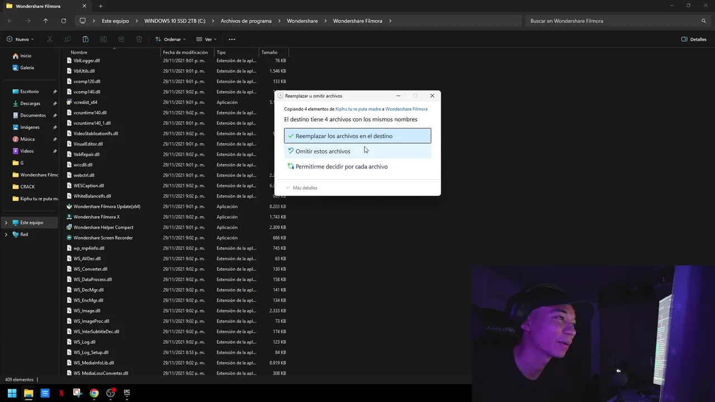This screenshot has width=715, height=402.
Task: Click the Wondershare Filmora window tab
Action: tap(45, 6)
